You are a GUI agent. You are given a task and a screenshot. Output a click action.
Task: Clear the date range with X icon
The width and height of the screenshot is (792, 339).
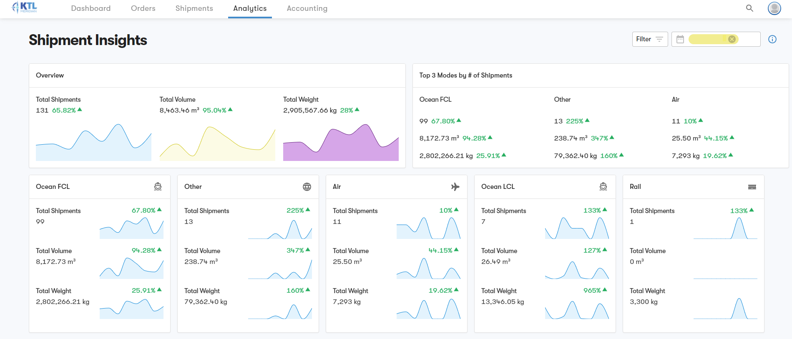[732, 39]
